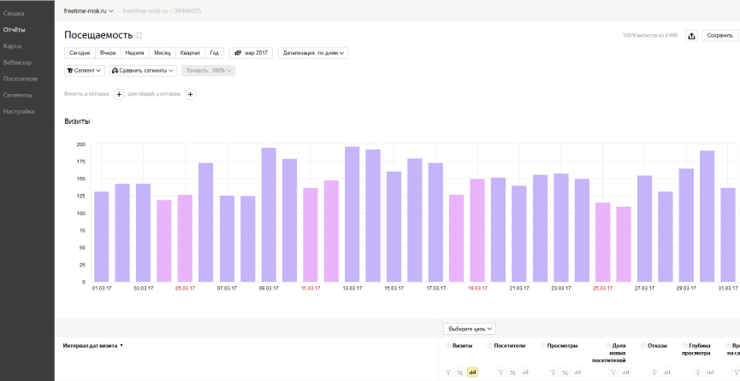Viewport: 740px width, 381px height.
Task: Click the filter icon under Отказы column
Action: click(654, 372)
